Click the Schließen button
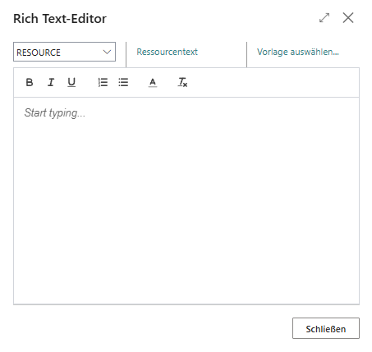Viewport: 372px width, 352px height. click(326, 328)
